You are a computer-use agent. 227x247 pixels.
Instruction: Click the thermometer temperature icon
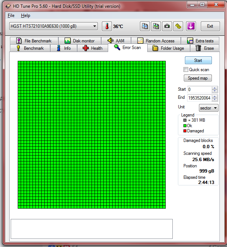tap(107, 26)
